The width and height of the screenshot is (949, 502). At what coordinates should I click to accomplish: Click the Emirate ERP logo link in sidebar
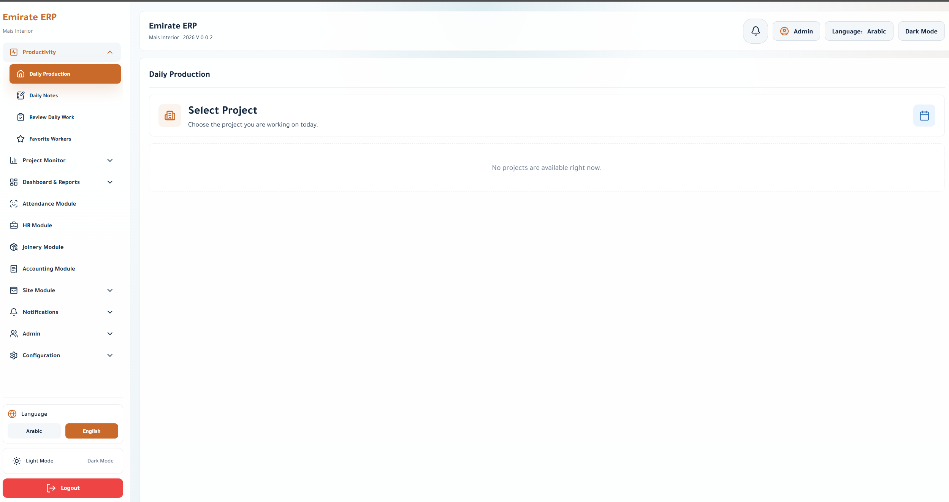click(30, 17)
